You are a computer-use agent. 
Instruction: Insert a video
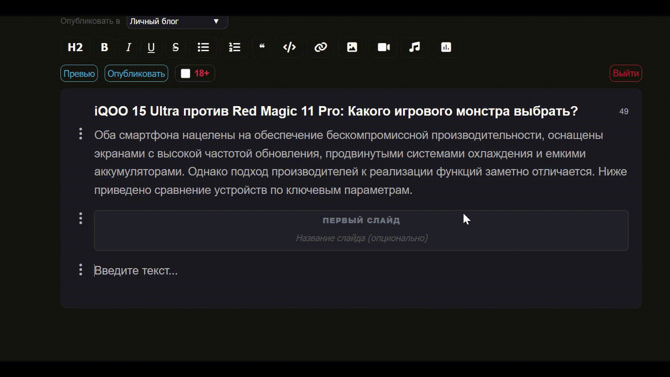click(384, 47)
